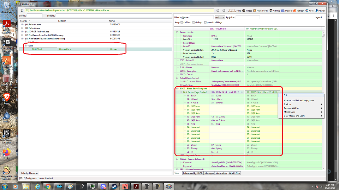Open the Patreon link
Image resolution: width=339 pixels, height=190 pixels.
(x=299, y=11)
